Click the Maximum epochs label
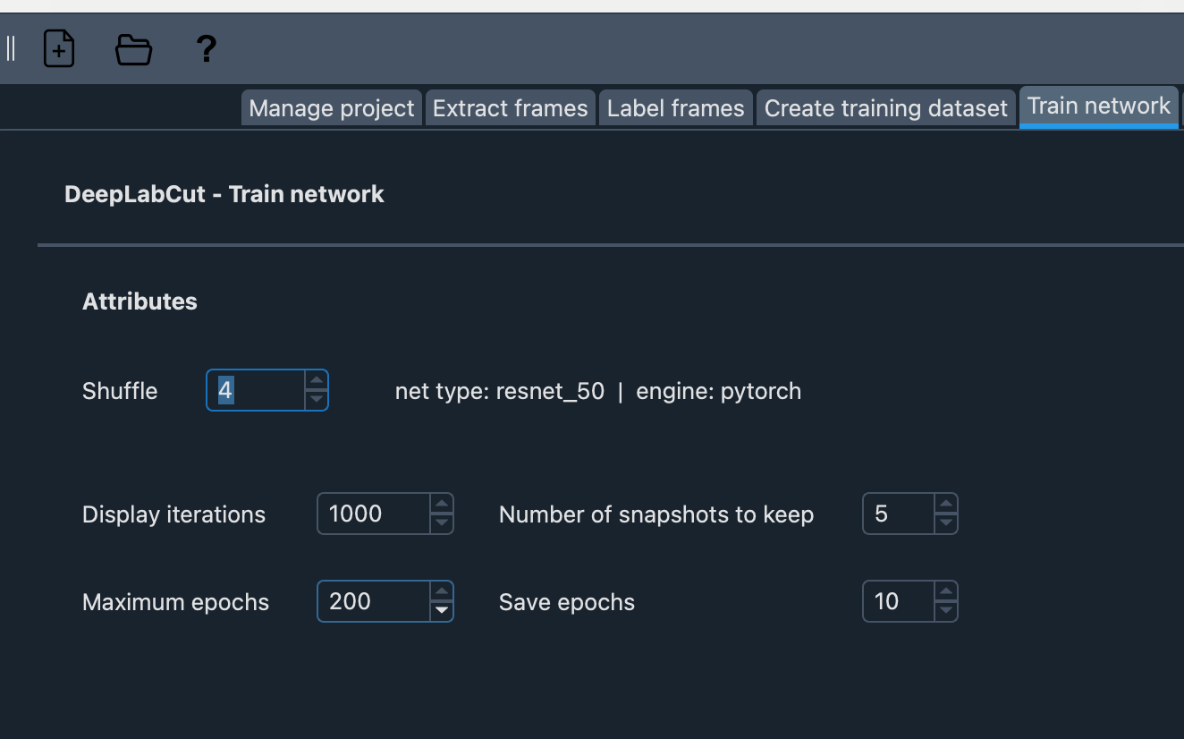Viewport: 1184px width, 739px height. coord(175,602)
